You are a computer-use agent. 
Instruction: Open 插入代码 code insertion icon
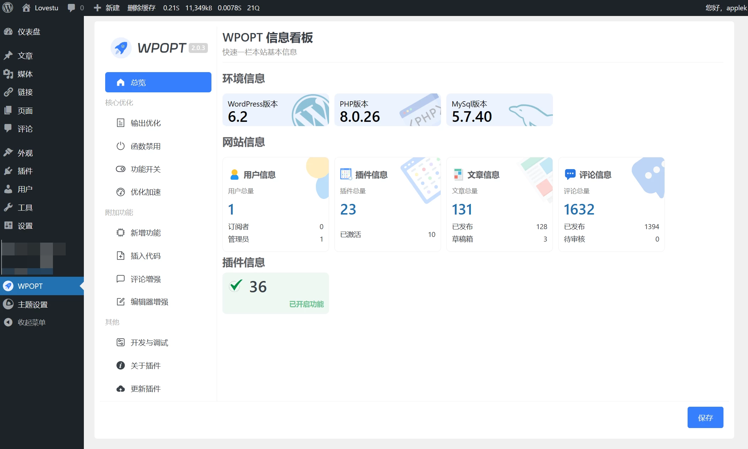120,255
